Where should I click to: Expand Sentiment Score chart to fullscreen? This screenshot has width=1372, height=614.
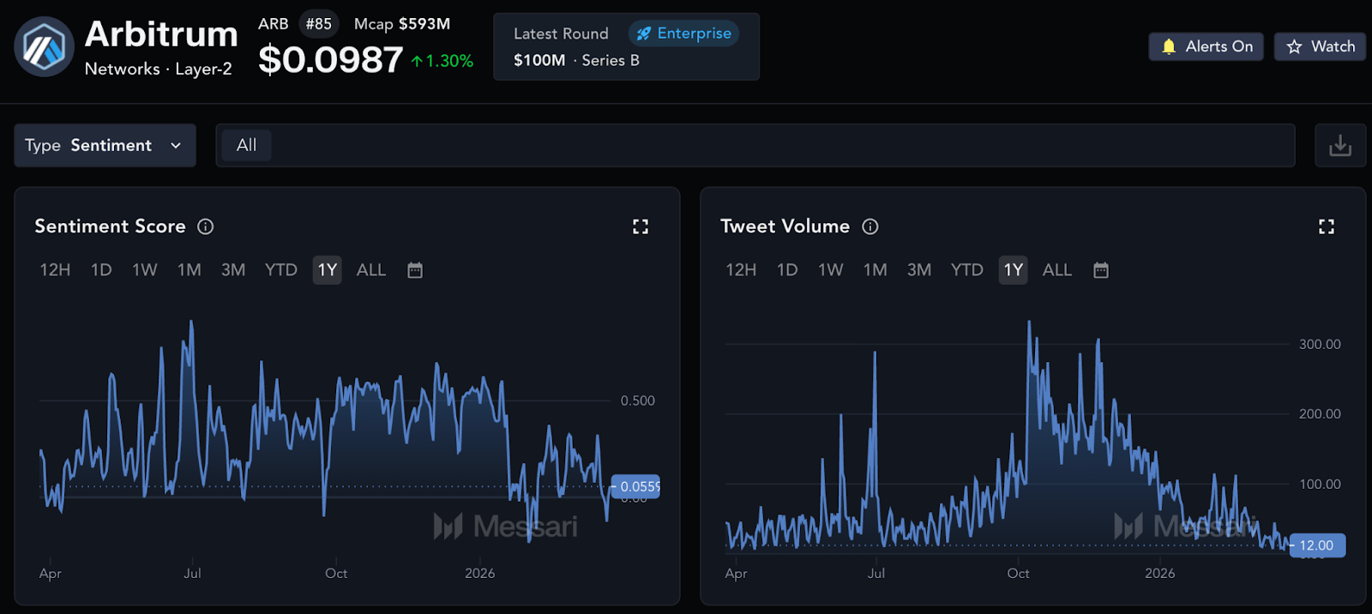click(641, 226)
